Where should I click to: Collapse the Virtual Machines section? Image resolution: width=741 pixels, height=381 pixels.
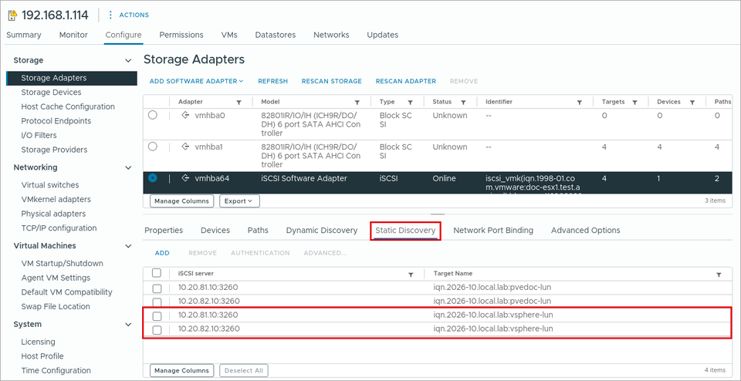pos(127,246)
